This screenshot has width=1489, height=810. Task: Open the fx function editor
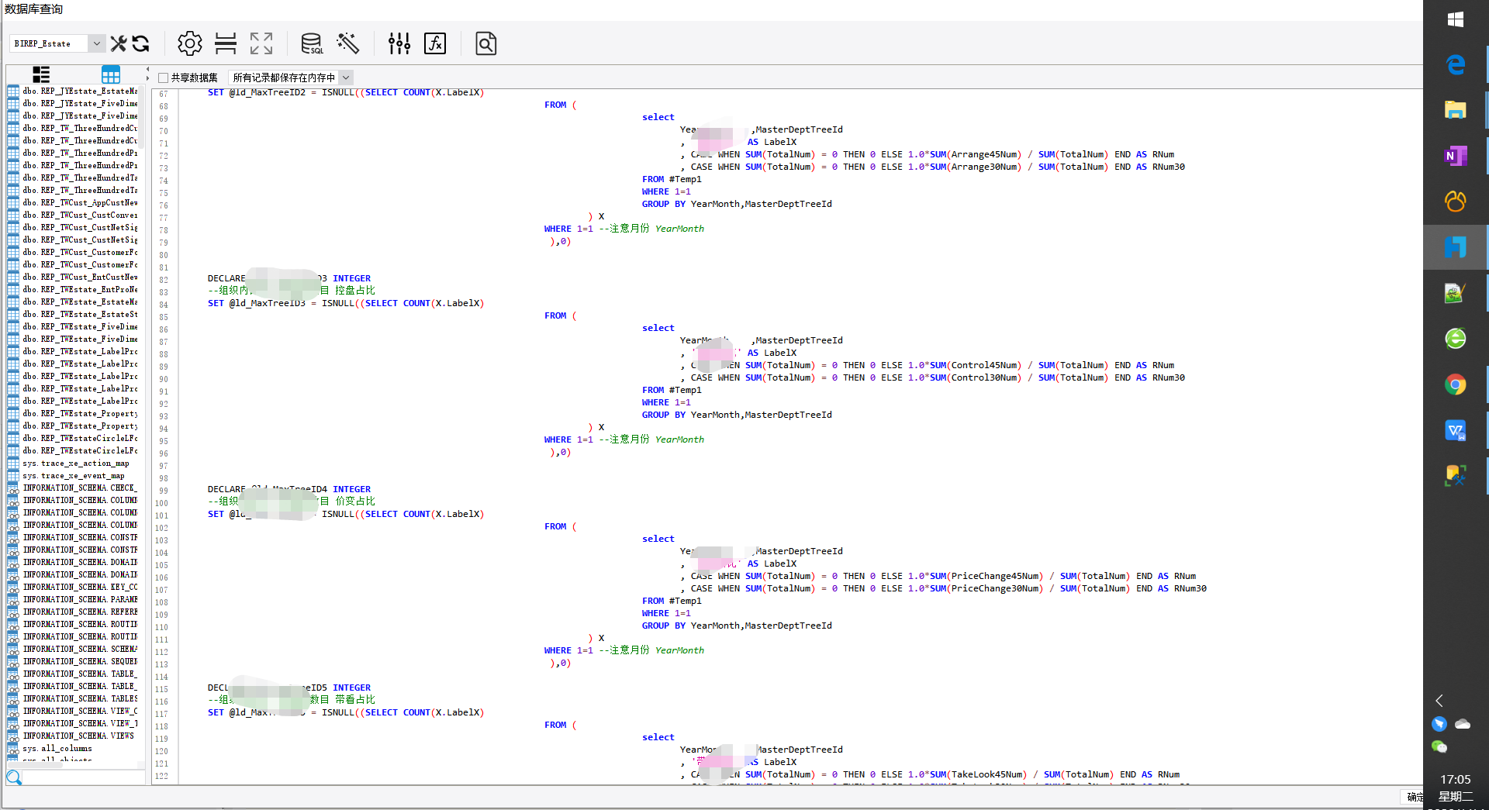pyautogui.click(x=435, y=43)
